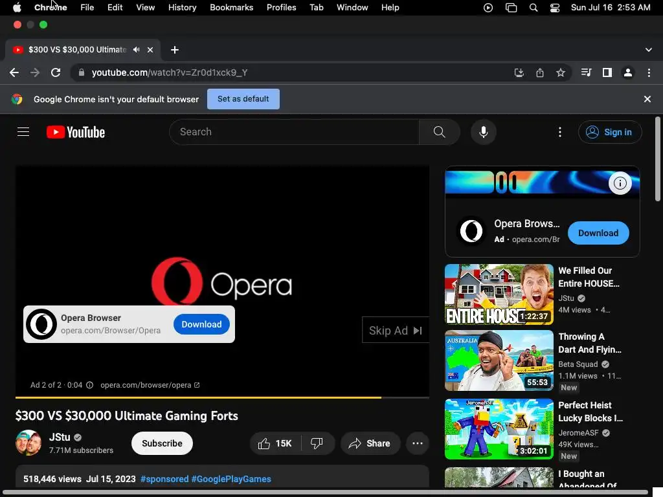
Task: Click the search magnifier button
Action: point(440,132)
